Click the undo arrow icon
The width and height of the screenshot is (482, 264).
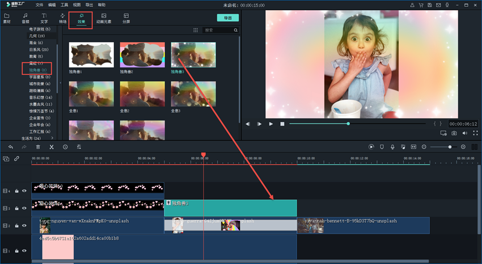pos(10,147)
